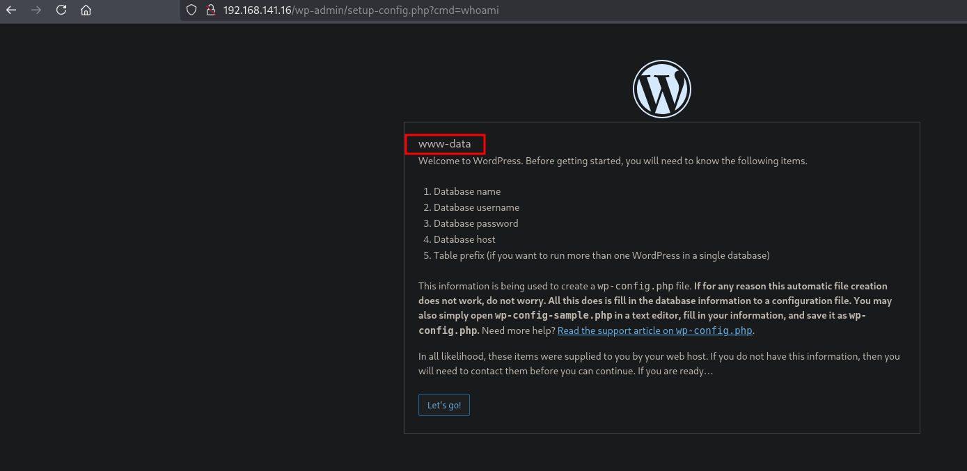
Task: Click the www-data command output text
Action: (x=444, y=144)
